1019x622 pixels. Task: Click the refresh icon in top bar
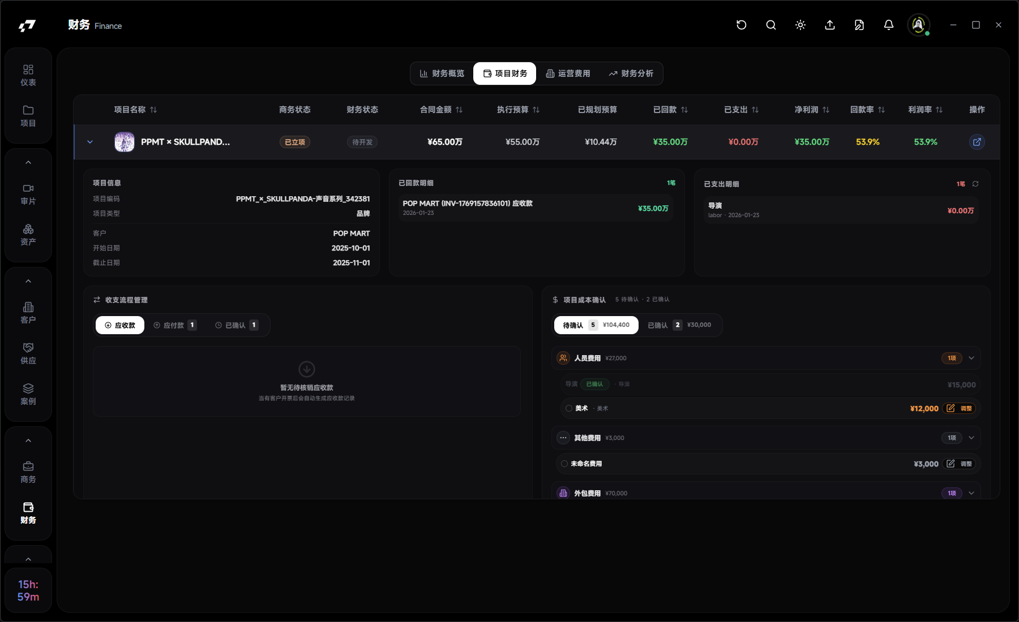[x=741, y=25]
